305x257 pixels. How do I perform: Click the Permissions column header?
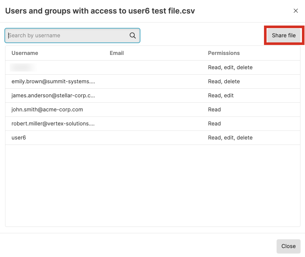(224, 53)
